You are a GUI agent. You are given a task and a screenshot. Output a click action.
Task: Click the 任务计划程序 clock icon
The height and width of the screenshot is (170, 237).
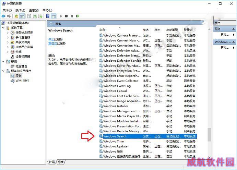pyautogui.click(x=13, y=33)
